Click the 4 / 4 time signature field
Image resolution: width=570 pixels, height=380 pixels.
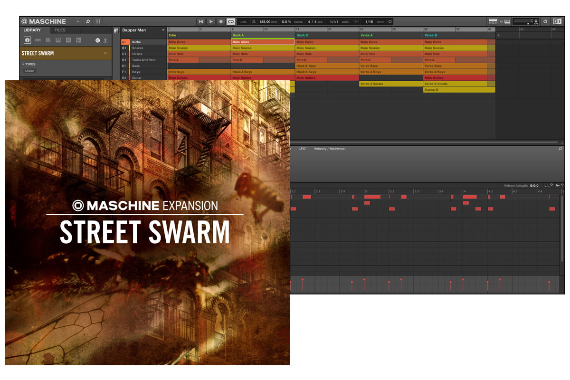coord(312,22)
